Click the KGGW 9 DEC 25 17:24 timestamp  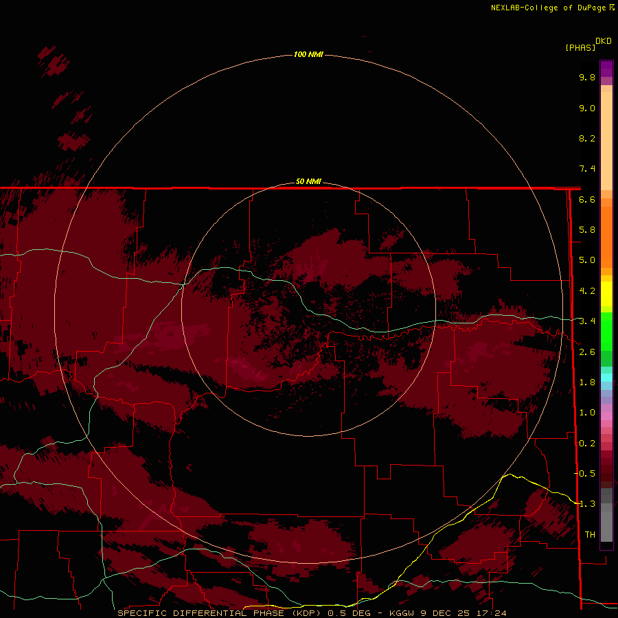(448, 613)
